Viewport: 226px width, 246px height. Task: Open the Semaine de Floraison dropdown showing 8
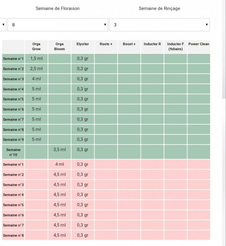(58, 25)
